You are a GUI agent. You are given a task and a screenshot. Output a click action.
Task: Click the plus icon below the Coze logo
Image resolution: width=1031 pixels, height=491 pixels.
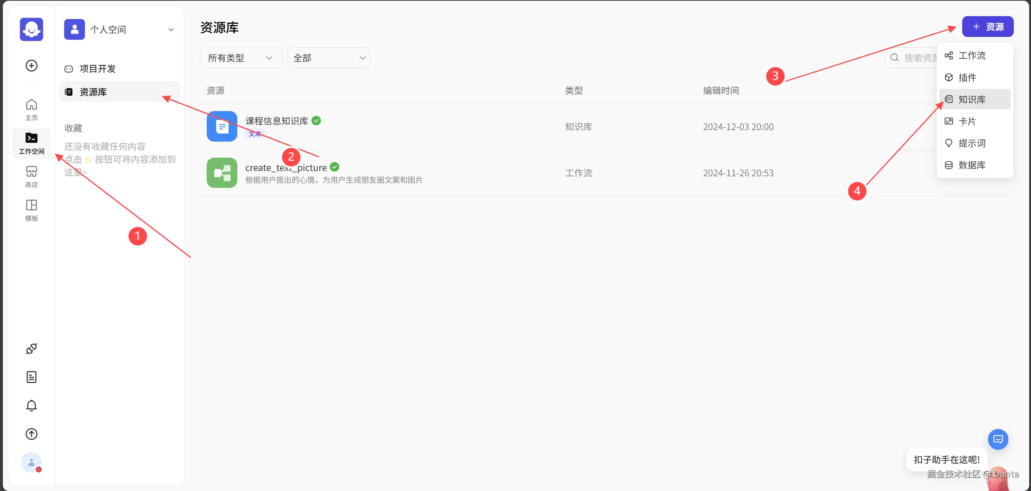tap(31, 65)
